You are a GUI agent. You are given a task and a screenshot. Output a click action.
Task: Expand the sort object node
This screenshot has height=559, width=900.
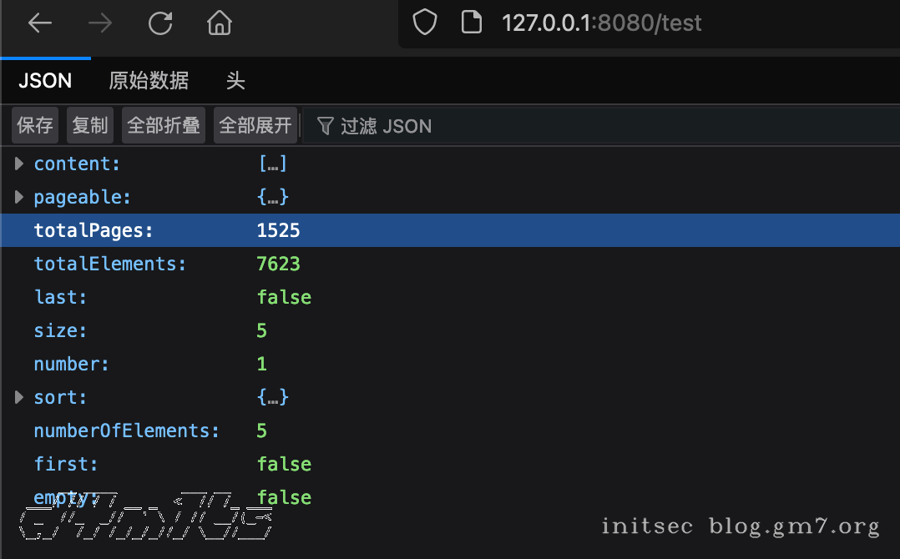18,397
